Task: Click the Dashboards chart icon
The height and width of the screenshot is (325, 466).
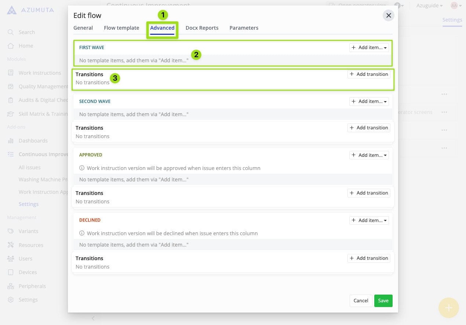Action: pyautogui.click(x=11, y=141)
